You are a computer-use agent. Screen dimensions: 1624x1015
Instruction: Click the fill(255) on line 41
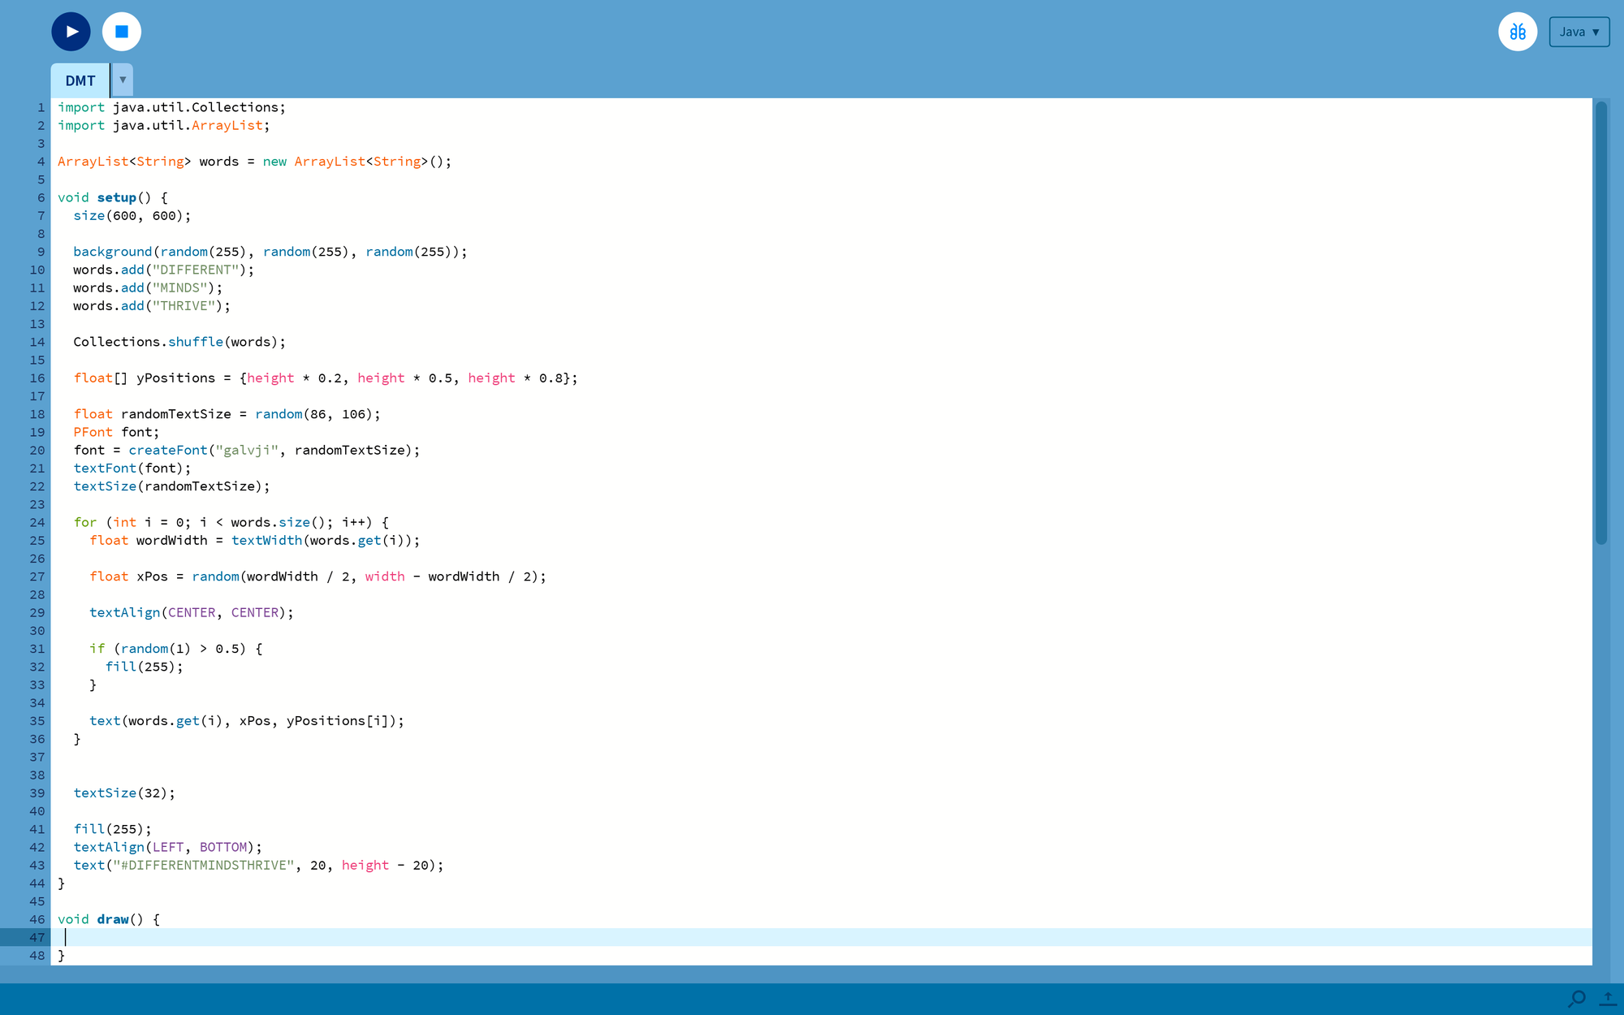pyautogui.click(x=112, y=829)
